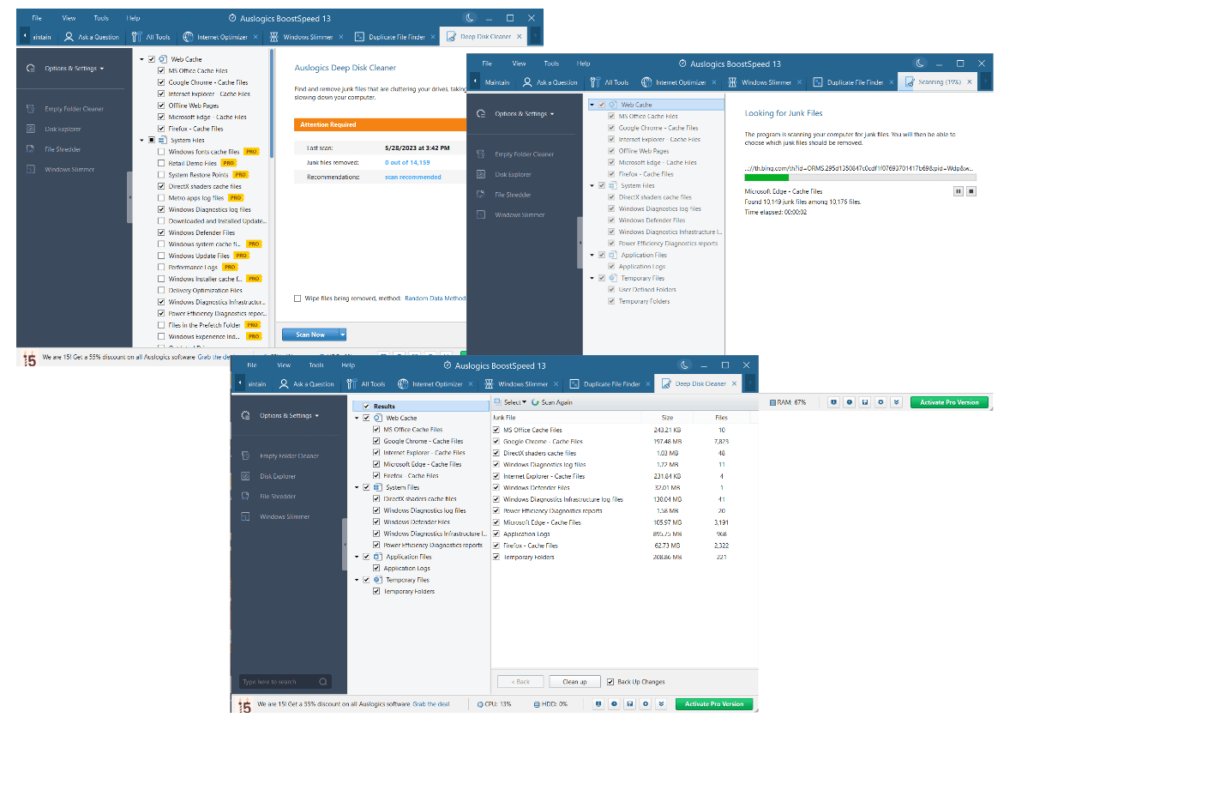Open the Disk Explorer tool
Viewport: 1226px width, 802px height.
click(279, 475)
